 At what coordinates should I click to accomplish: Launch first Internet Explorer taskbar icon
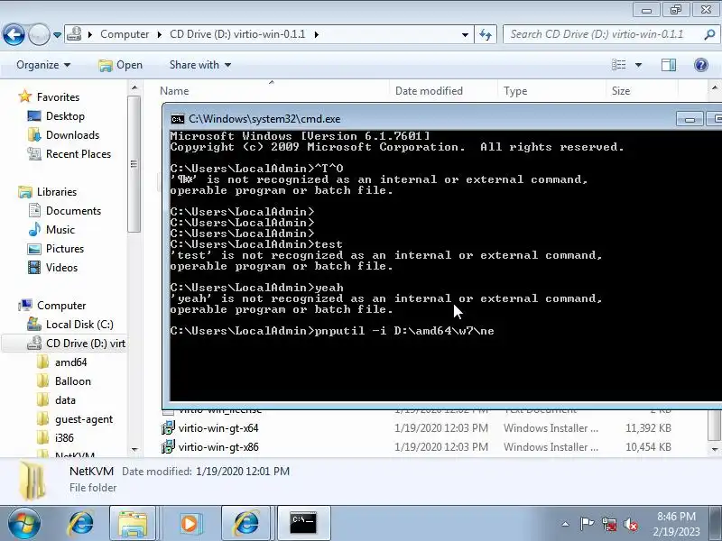pyautogui.click(x=81, y=523)
